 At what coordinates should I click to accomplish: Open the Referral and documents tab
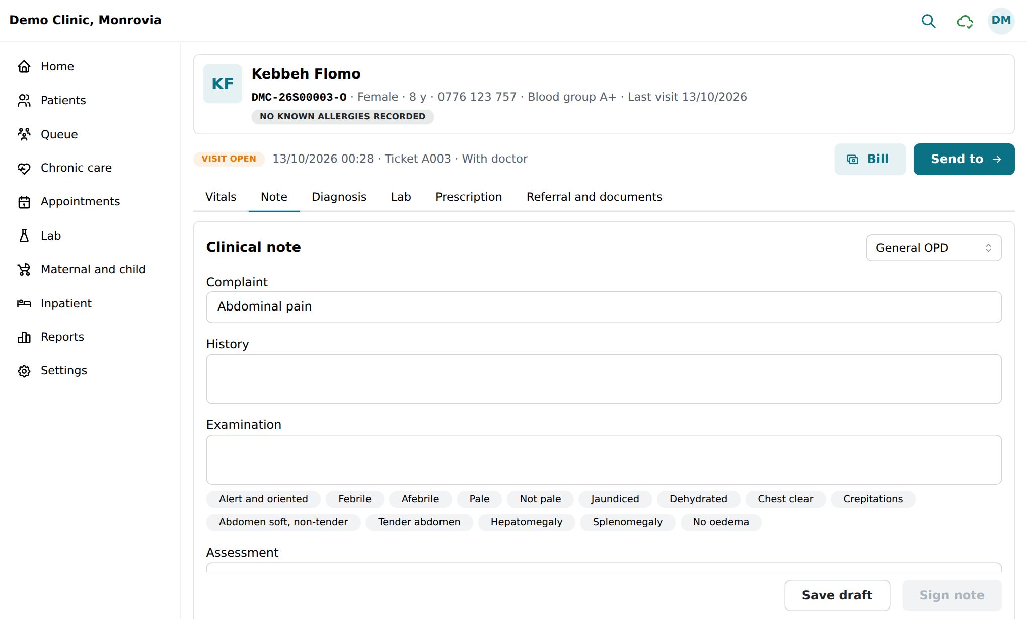tap(594, 197)
